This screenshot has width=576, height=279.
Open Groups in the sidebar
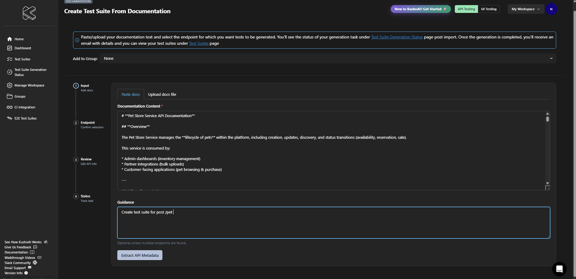click(20, 96)
